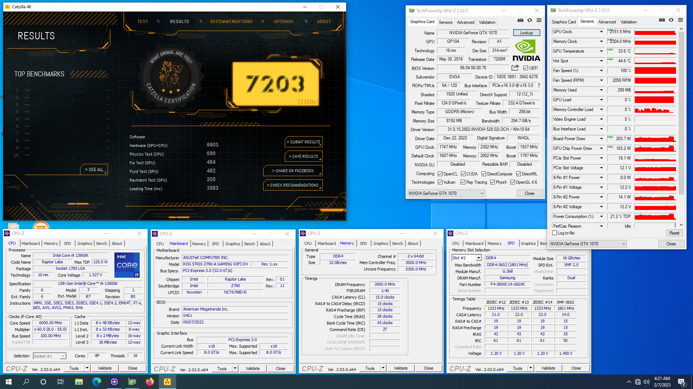The width and height of the screenshot is (693, 389).
Task: Click SUBMIT RESULTS in Catzilla
Action: 303,142
